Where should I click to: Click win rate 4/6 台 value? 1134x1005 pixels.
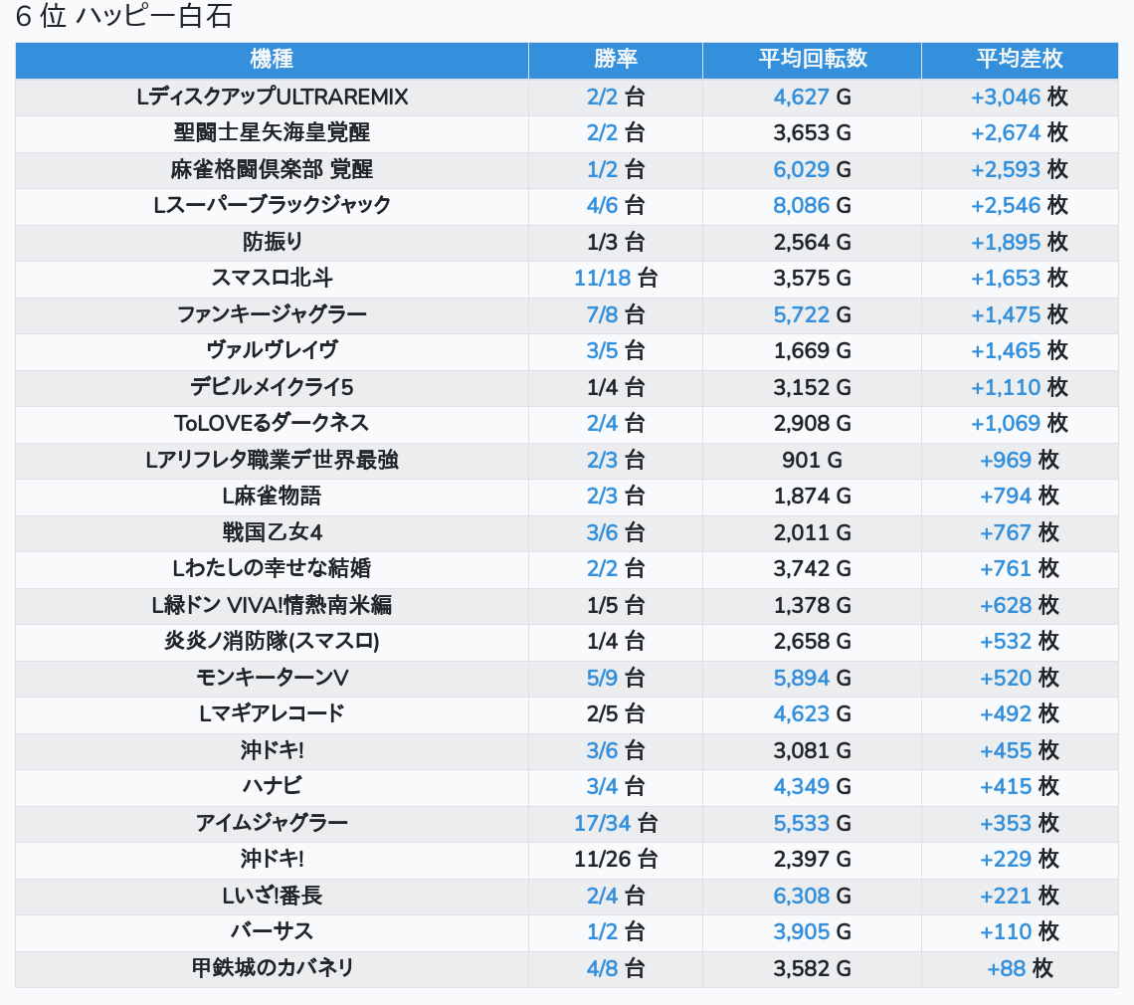(616, 206)
